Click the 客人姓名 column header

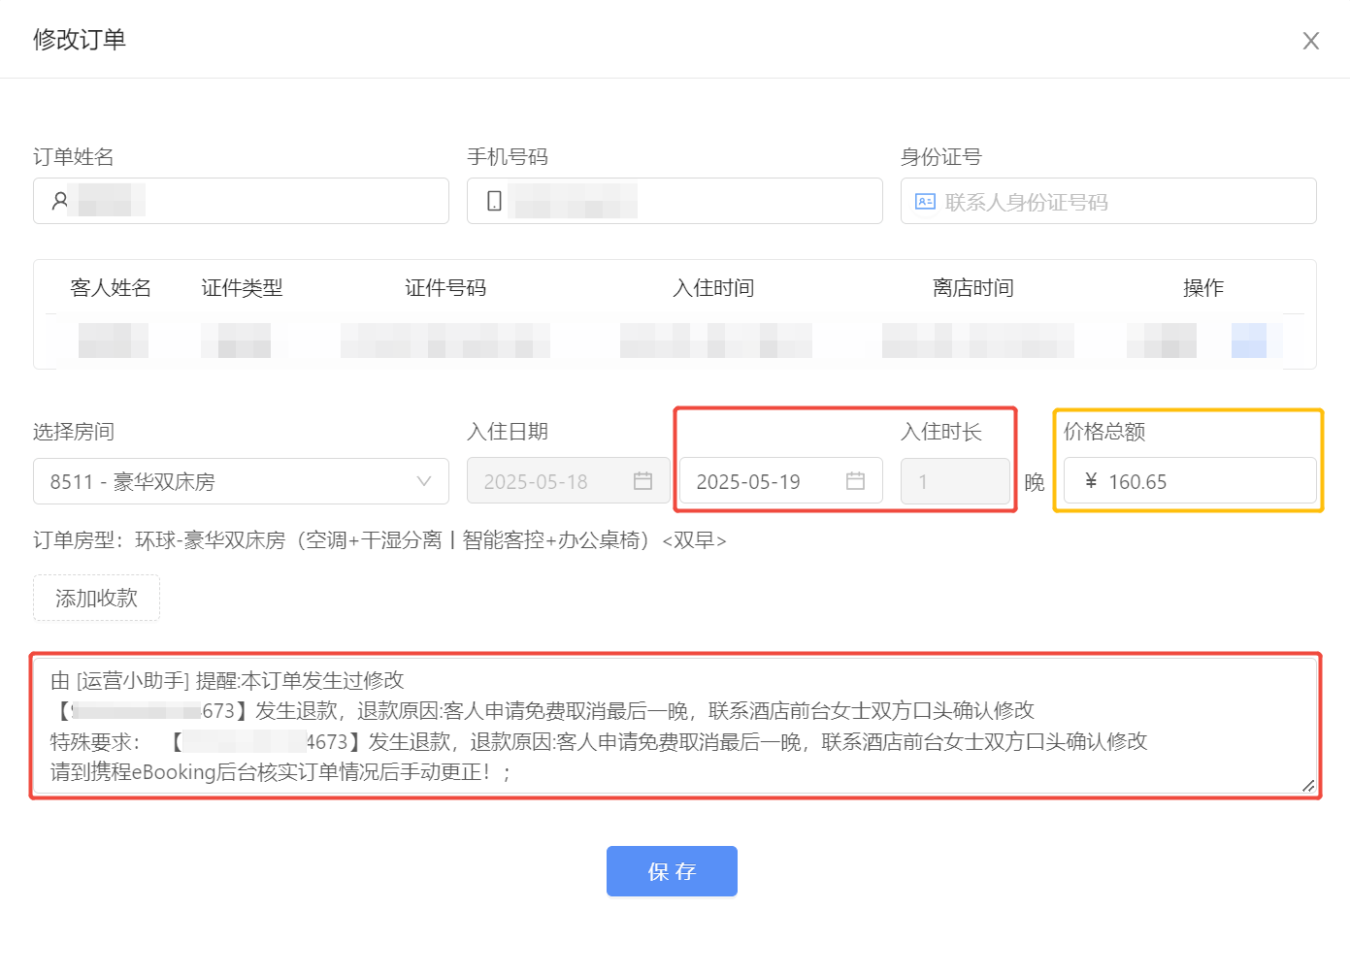pos(111,288)
